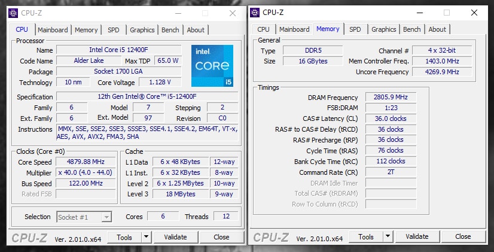Viewport: 494px width, 252px height.
Task: Click the Cores count field showing 6
Action: pos(163,216)
